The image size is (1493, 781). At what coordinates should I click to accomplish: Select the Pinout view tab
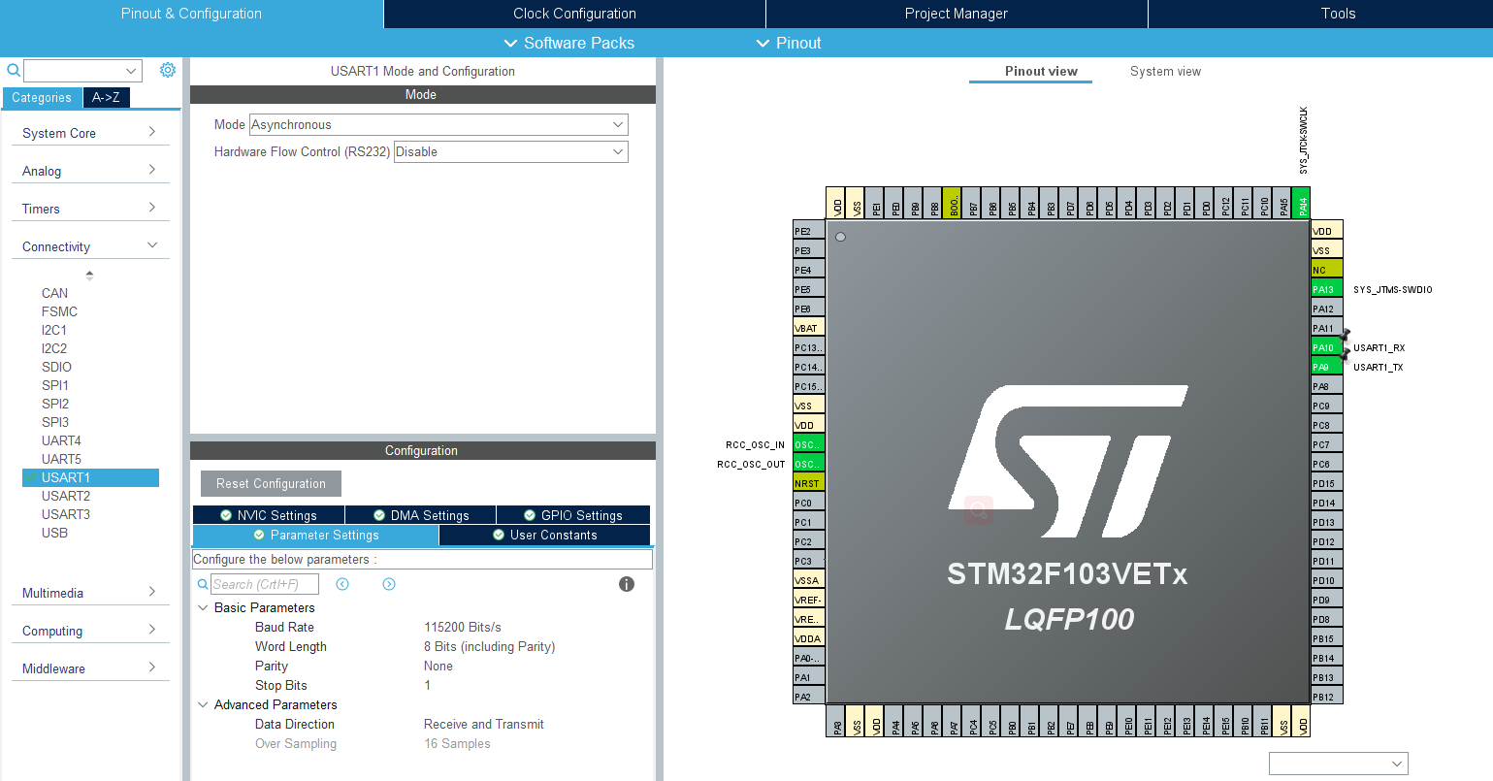[x=1041, y=71]
